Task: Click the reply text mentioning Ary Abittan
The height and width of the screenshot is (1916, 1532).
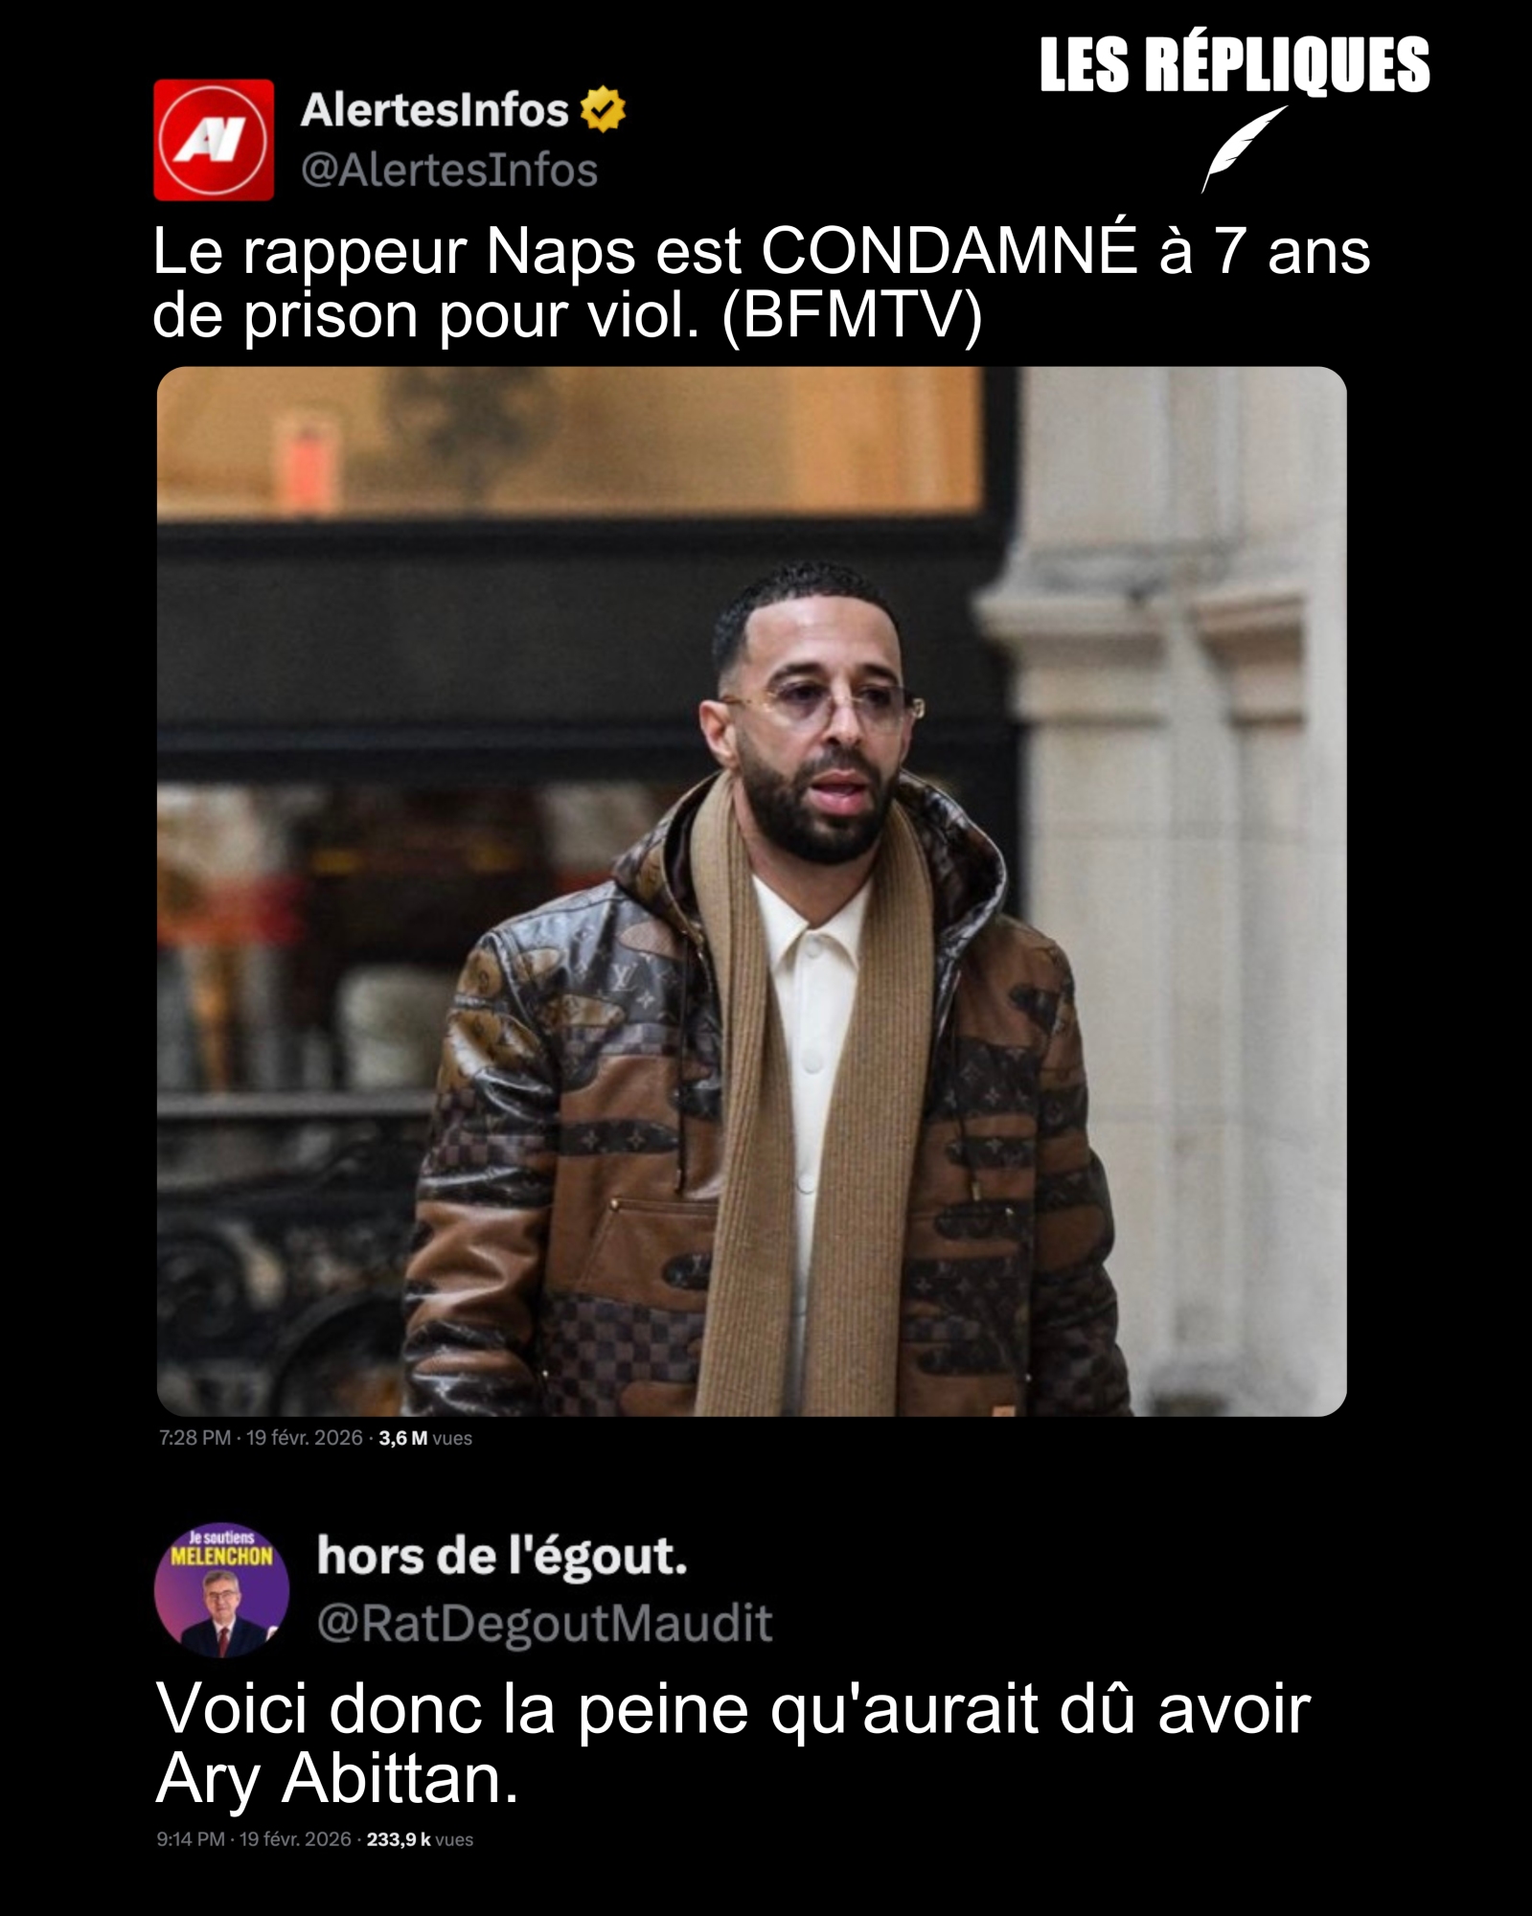Action: [x=733, y=1744]
